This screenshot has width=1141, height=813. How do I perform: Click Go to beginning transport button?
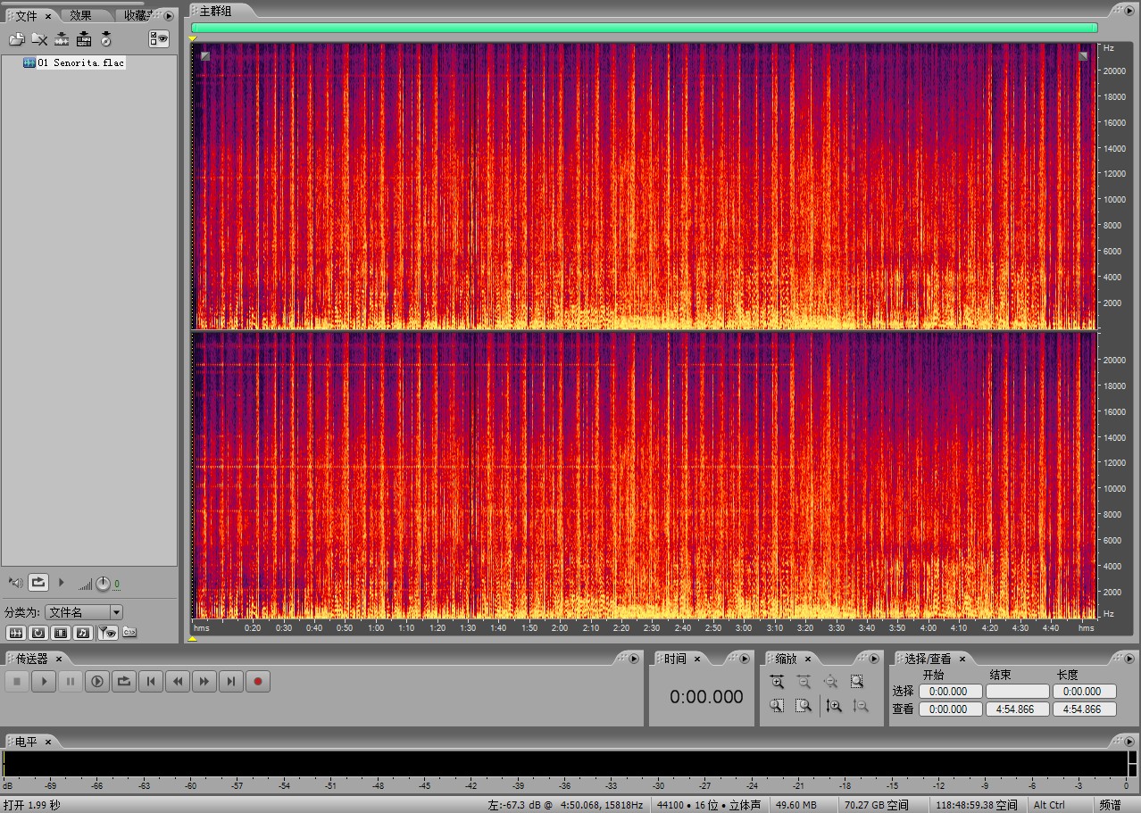(151, 682)
